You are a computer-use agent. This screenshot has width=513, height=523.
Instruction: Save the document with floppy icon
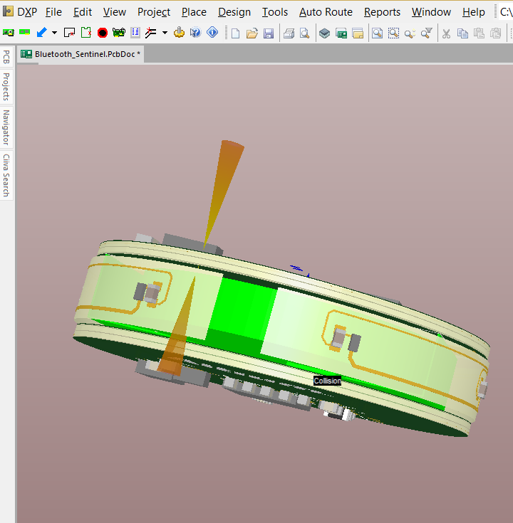(269, 33)
